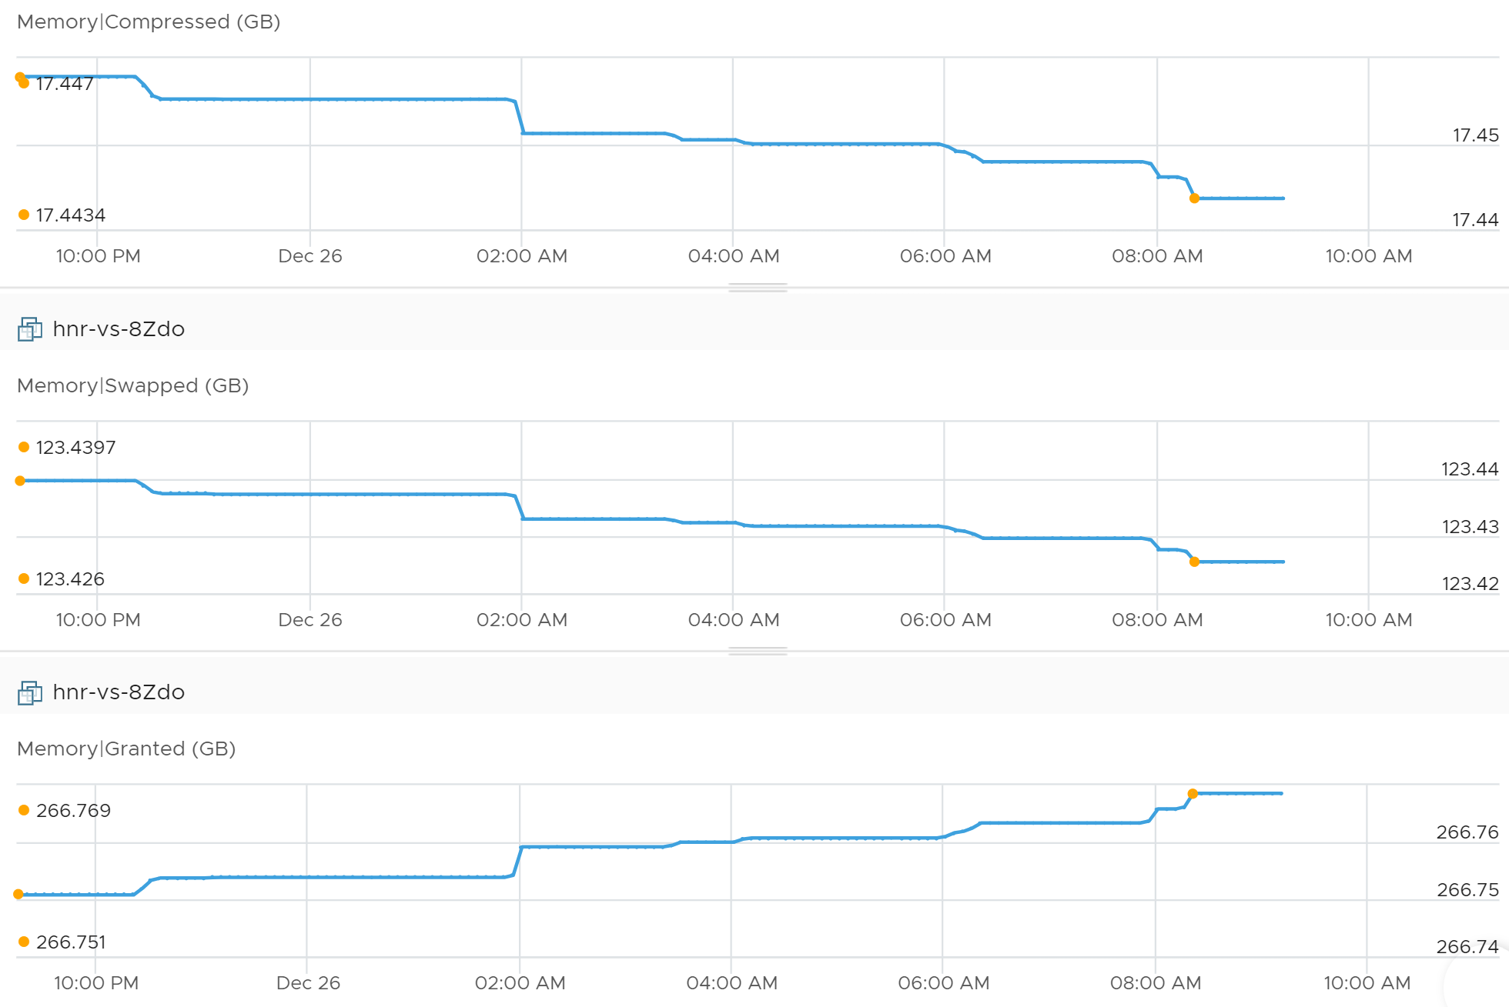Click 02:00 AM on the Granted chart axis
The width and height of the screenshot is (1509, 1007).
(x=520, y=983)
